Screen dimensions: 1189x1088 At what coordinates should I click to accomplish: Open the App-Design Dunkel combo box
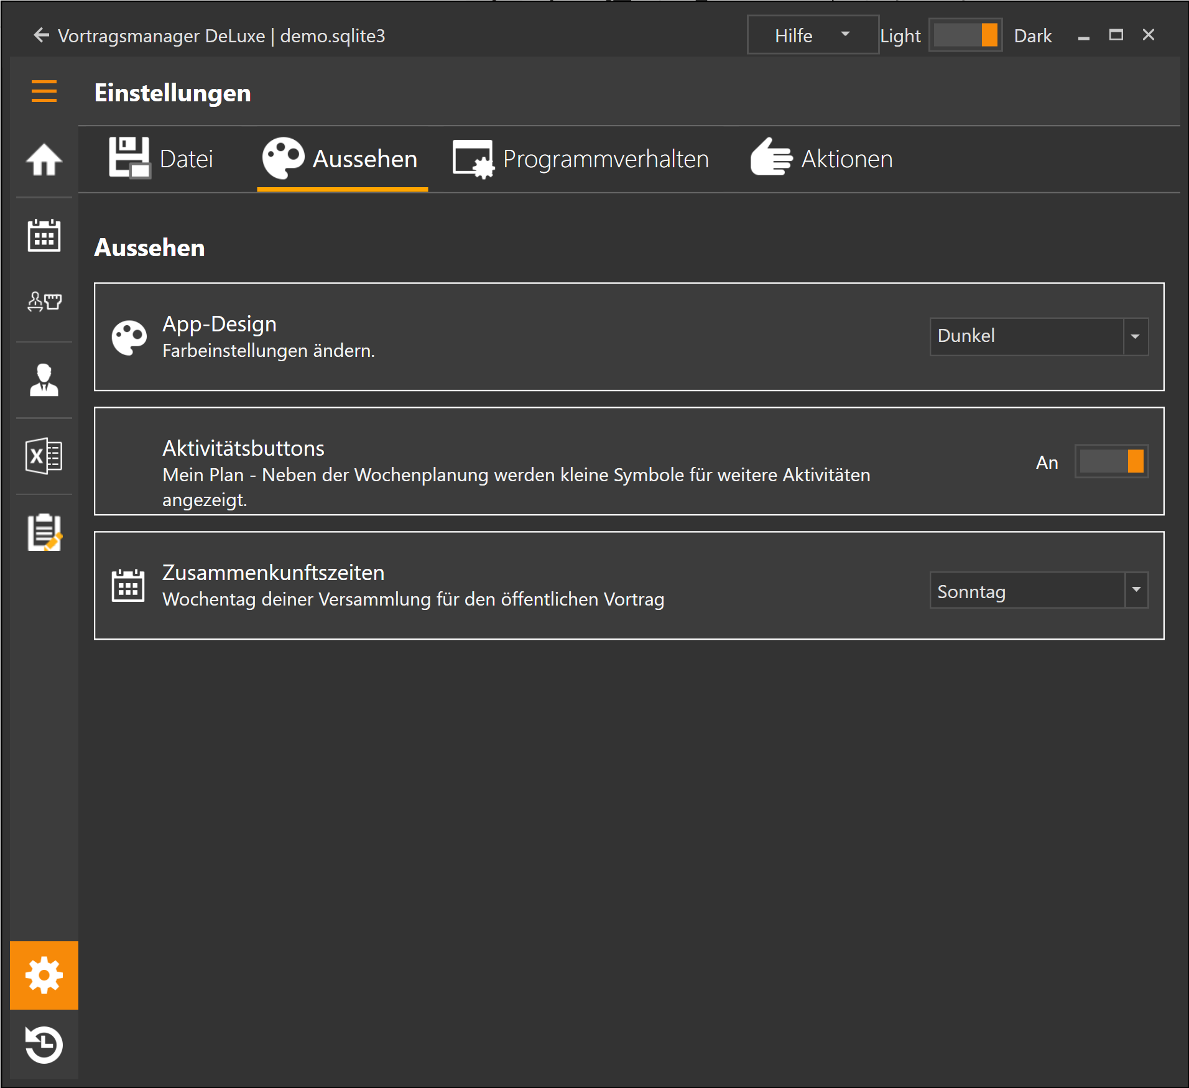click(x=1039, y=336)
